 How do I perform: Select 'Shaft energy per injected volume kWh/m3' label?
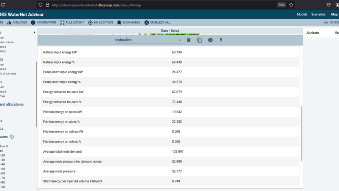tap(72, 181)
